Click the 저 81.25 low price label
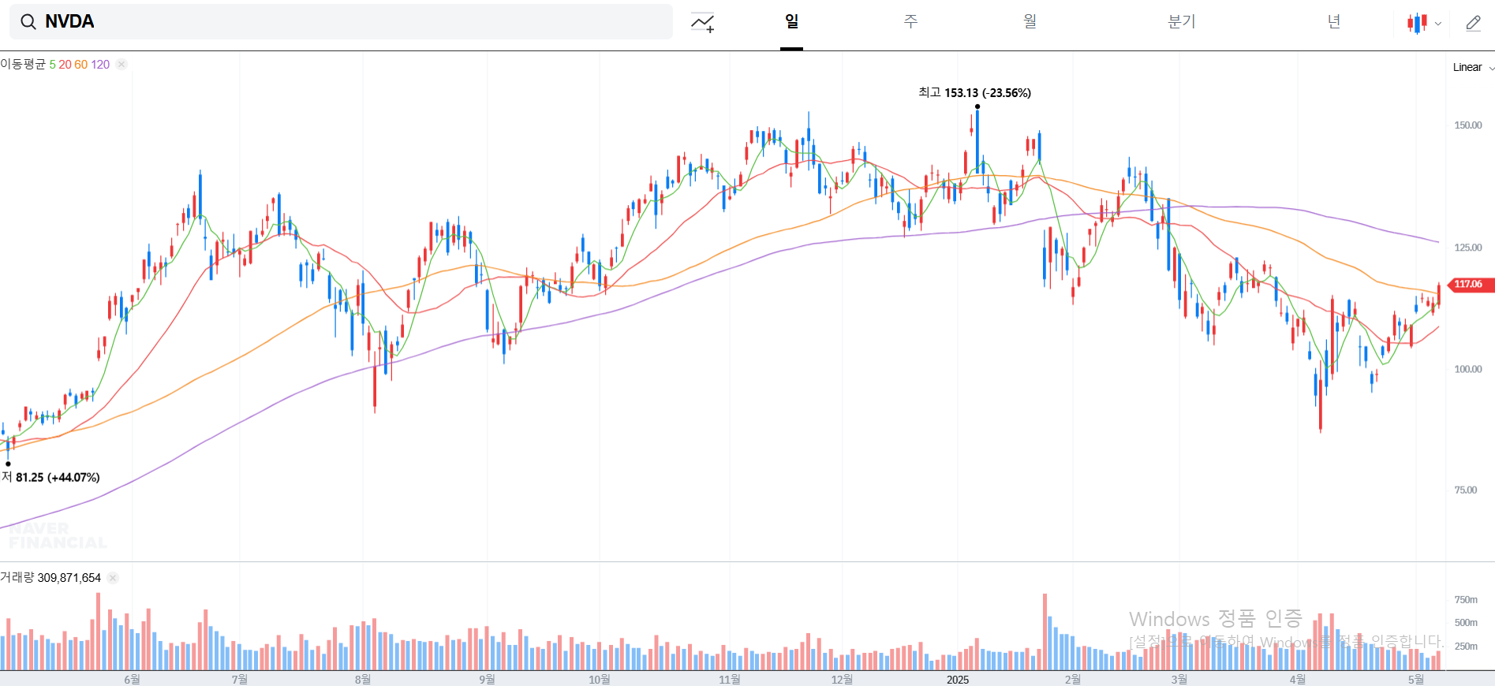 point(50,478)
